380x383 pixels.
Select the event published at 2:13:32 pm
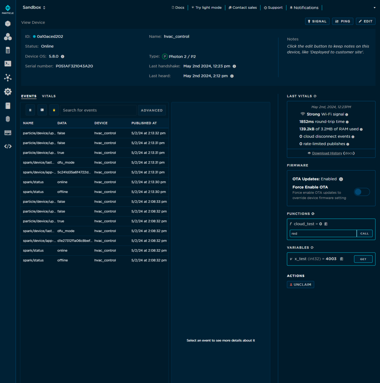point(94,133)
